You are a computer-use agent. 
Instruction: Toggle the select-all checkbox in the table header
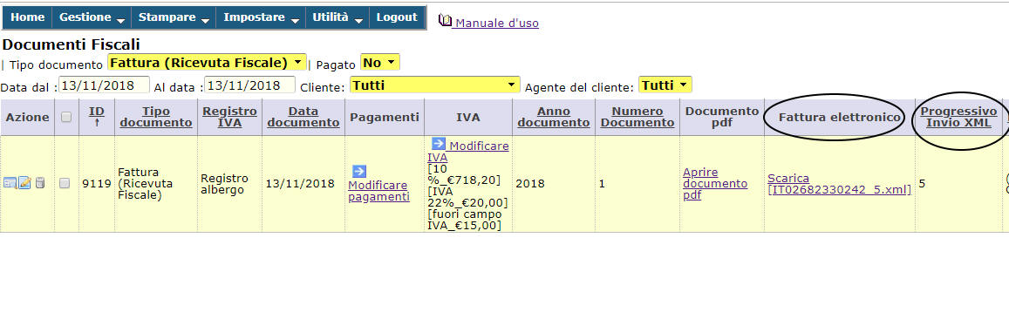click(65, 117)
